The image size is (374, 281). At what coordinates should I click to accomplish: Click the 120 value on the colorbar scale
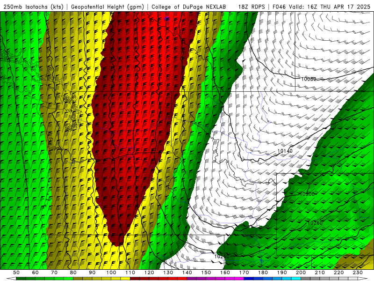tap(149, 273)
